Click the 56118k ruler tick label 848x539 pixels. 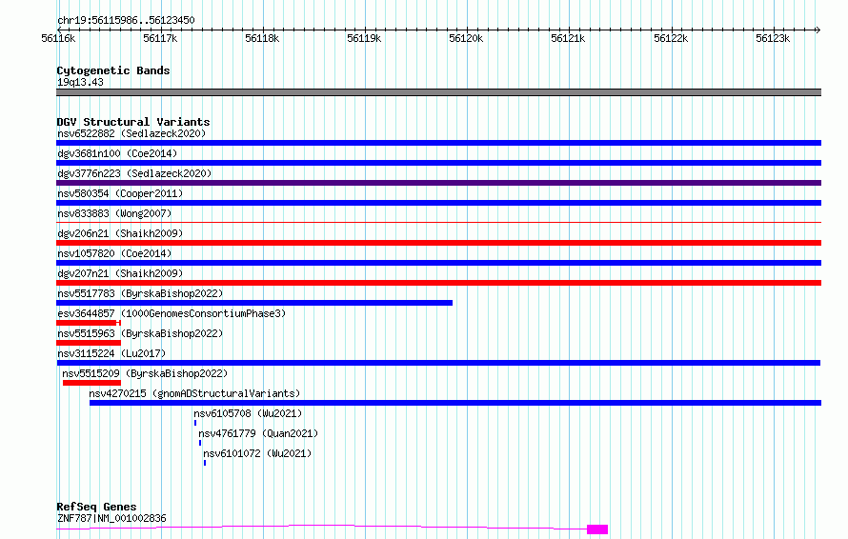pos(262,38)
